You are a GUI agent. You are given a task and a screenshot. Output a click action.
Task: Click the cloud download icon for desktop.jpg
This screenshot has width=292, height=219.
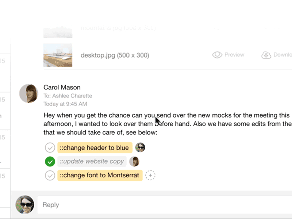[266, 55]
